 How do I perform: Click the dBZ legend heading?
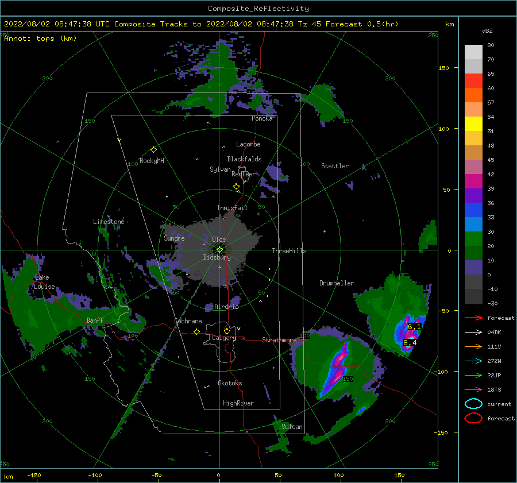tap(487, 31)
